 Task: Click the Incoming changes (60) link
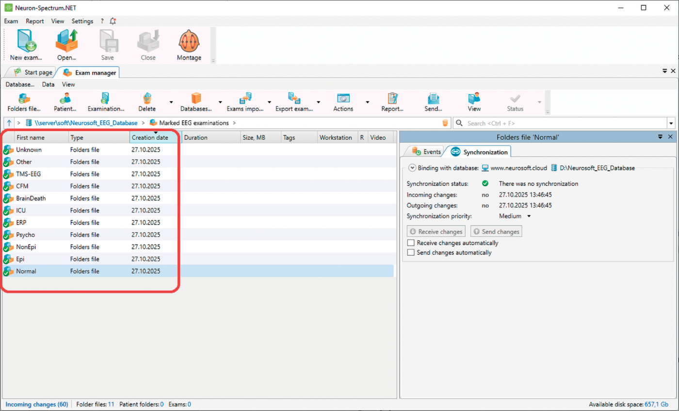pos(36,404)
